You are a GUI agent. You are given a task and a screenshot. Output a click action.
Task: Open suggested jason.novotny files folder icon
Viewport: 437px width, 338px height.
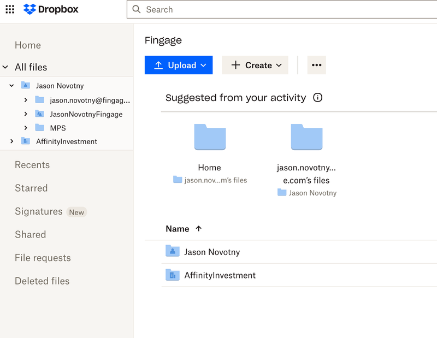point(306,137)
